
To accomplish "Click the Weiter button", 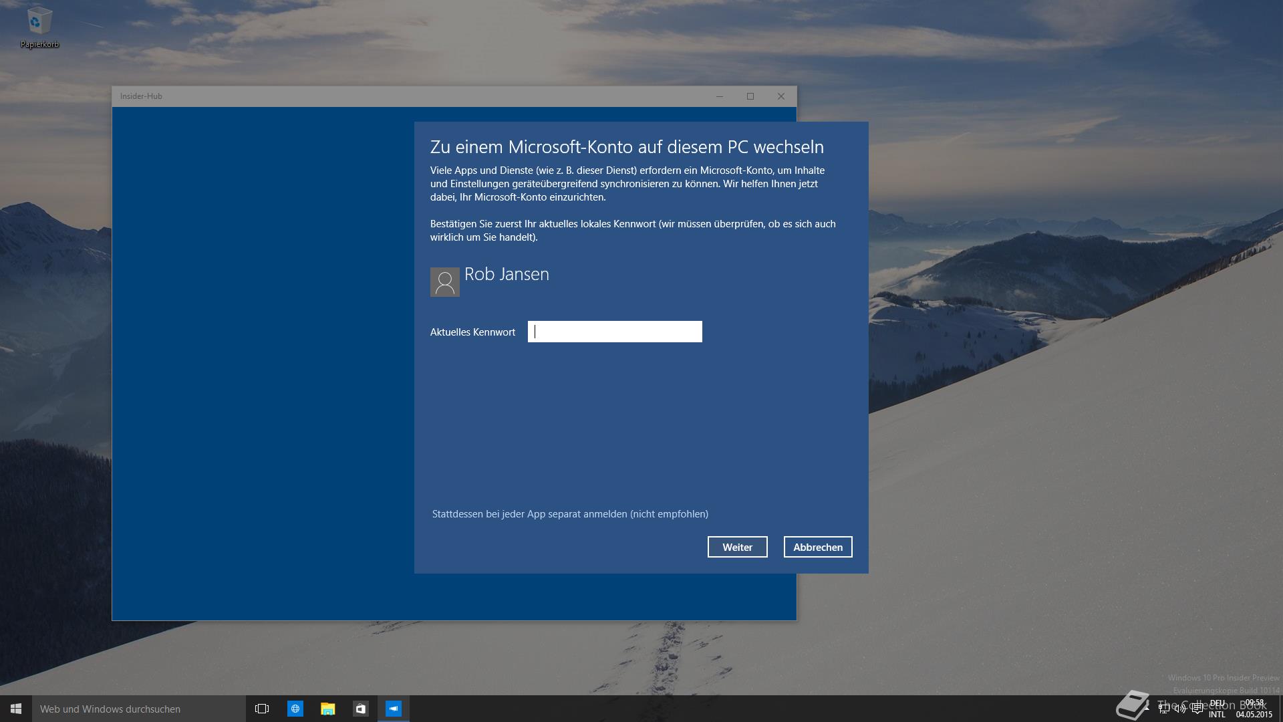I will [738, 547].
